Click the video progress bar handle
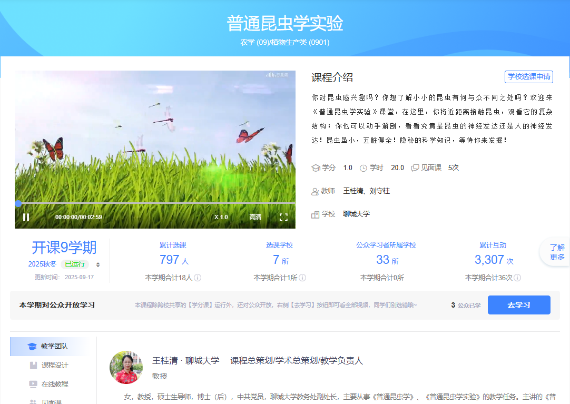The height and width of the screenshot is (404, 570). point(18,203)
